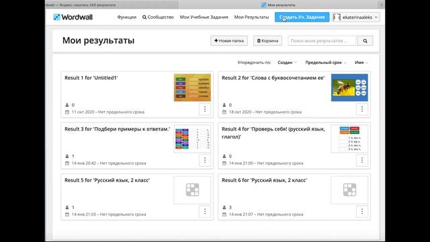
Task: Click Result 1 thumbnail image
Action: (192, 87)
